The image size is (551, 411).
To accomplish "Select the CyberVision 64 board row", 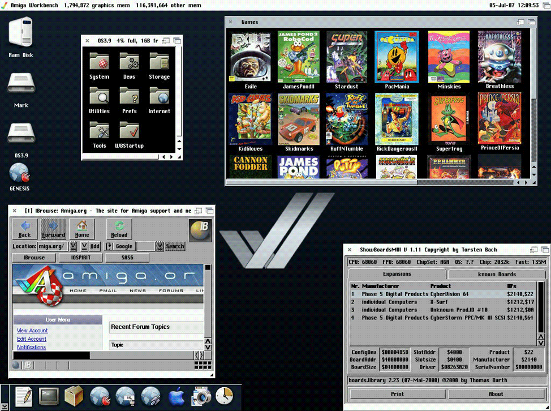I will (x=444, y=294).
